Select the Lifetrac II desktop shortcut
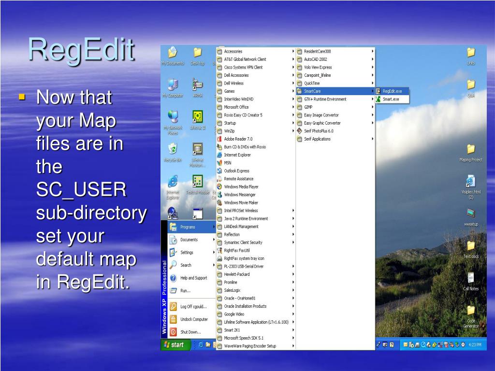495x371 pixels. (198, 120)
